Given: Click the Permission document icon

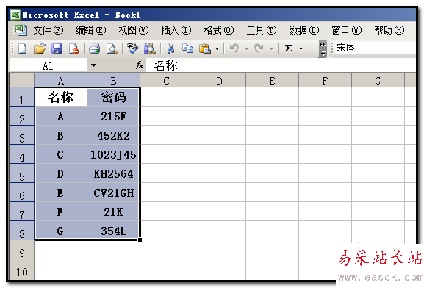Looking at the screenshot, I should pyautogui.click(x=73, y=49).
